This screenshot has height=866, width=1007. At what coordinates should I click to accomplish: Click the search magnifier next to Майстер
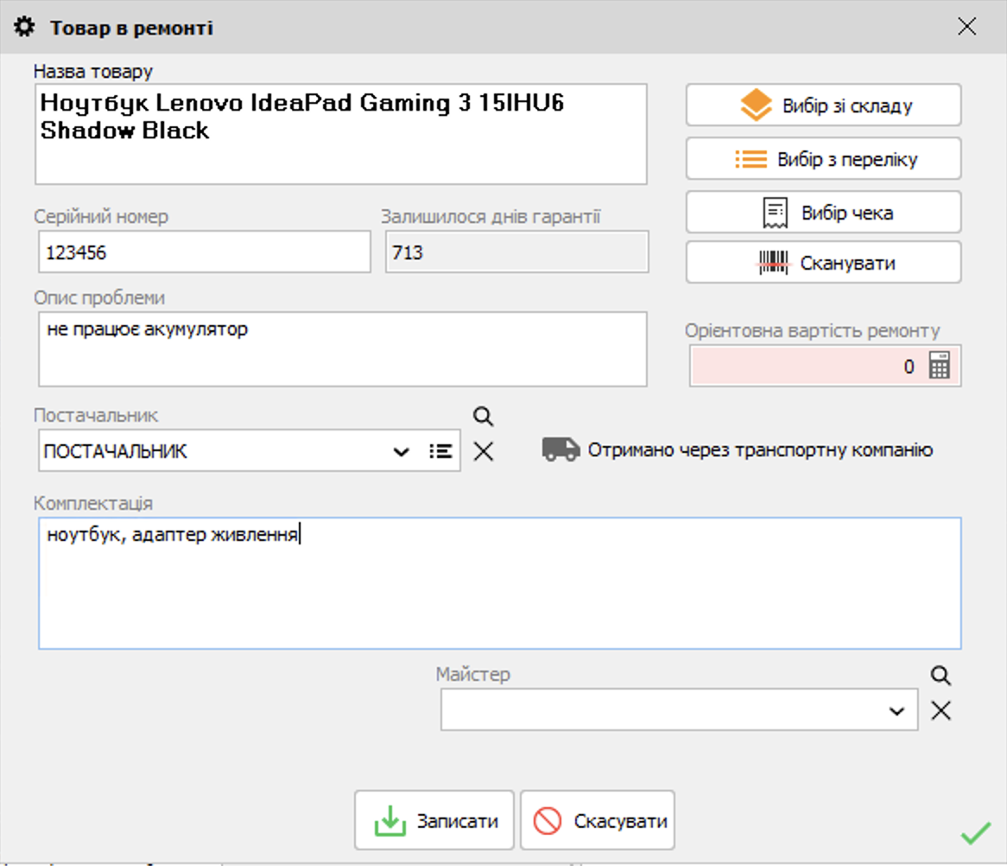940,676
